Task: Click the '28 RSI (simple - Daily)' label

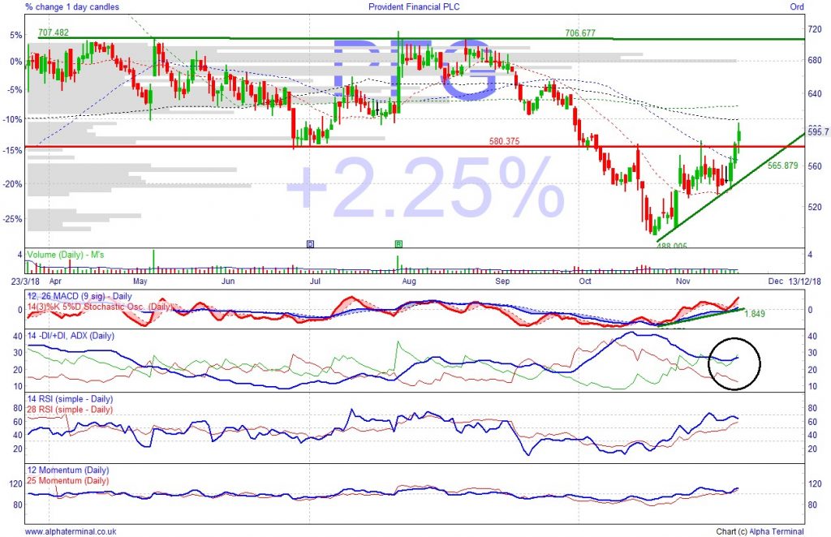Action: (70, 410)
